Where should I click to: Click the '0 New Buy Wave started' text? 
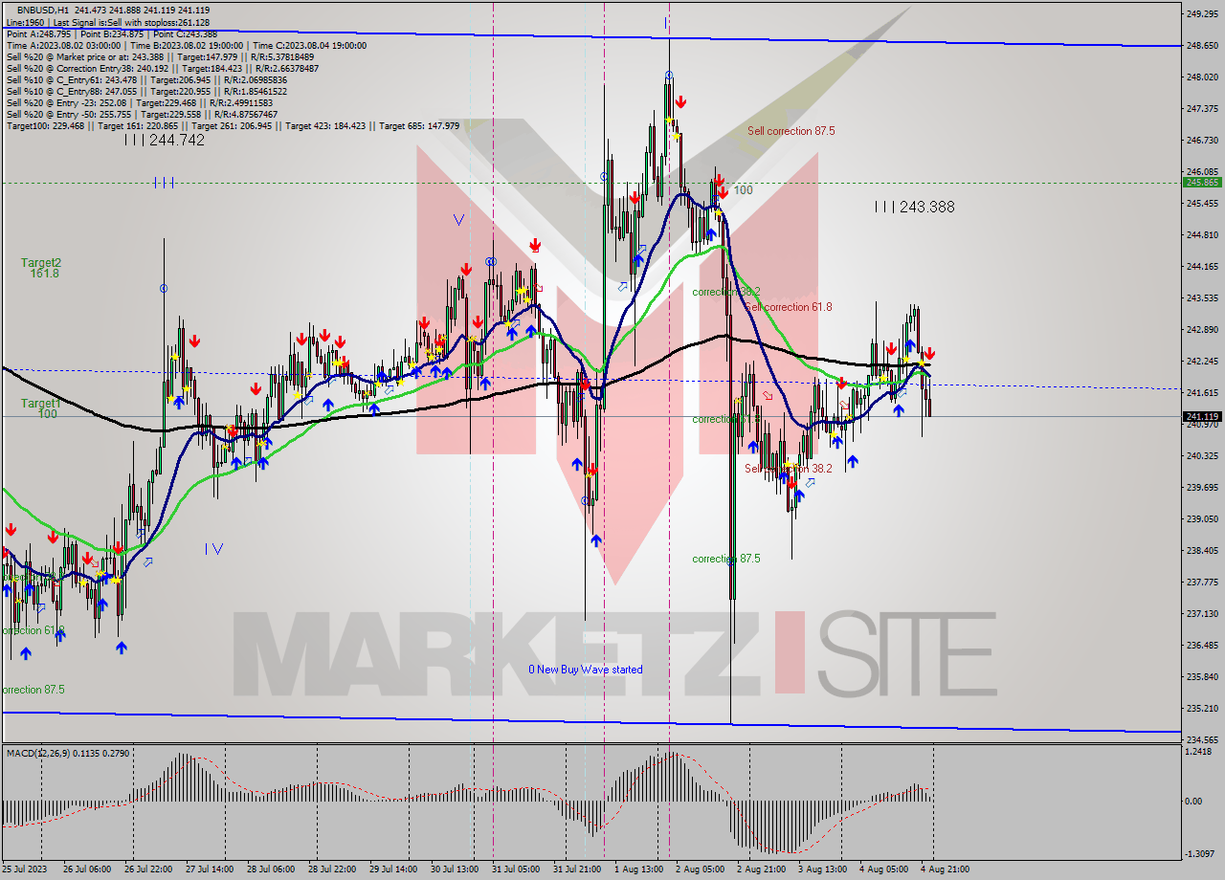(586, 670)
